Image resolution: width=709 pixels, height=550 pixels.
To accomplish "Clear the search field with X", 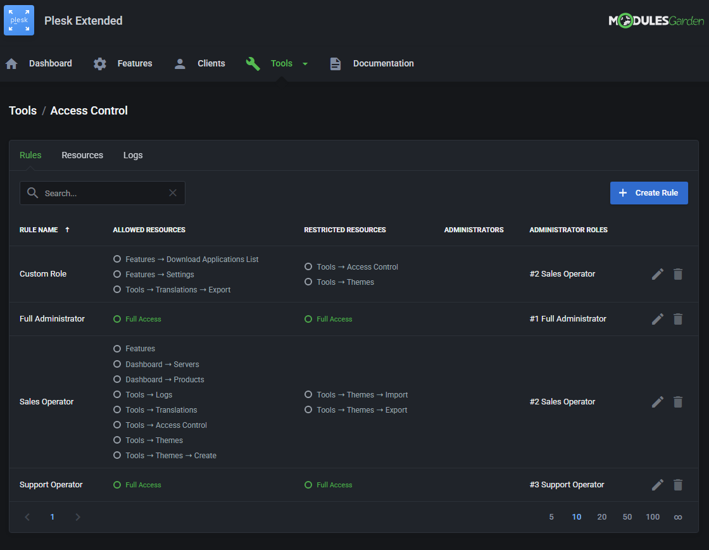I will click(173, 193).
